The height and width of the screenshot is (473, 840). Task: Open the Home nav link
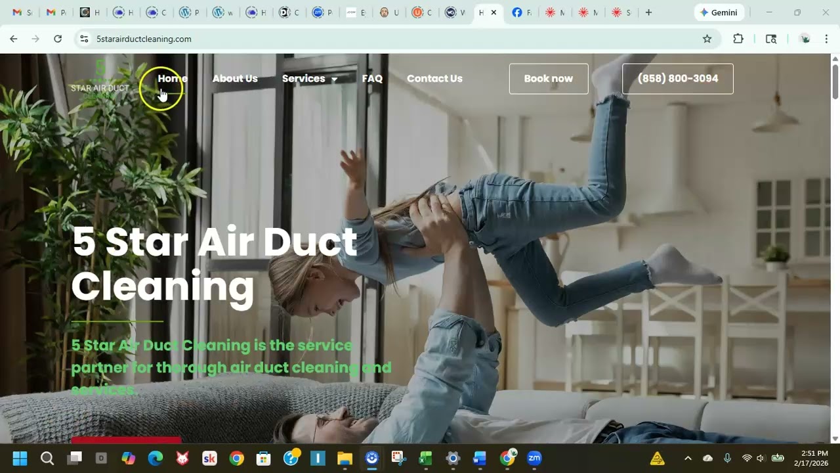pos(173,78)
